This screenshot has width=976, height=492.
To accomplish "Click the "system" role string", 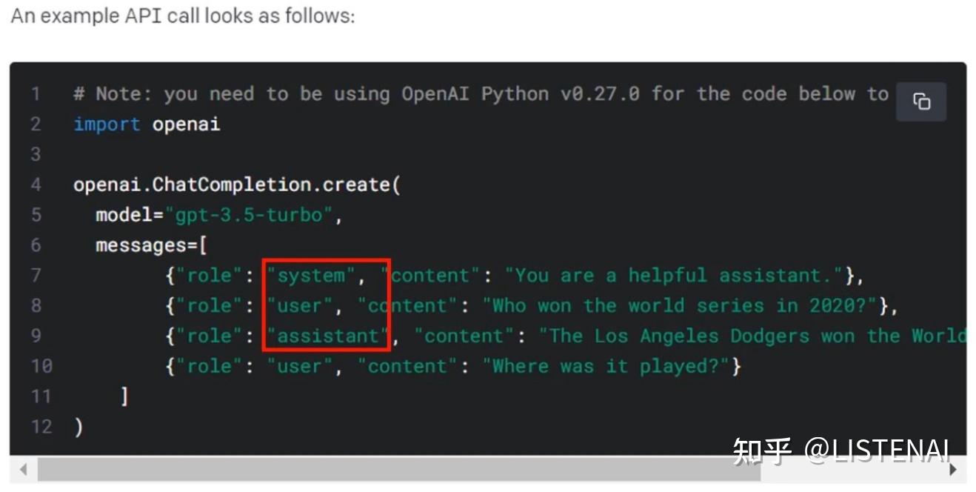I will coord(310,276).
